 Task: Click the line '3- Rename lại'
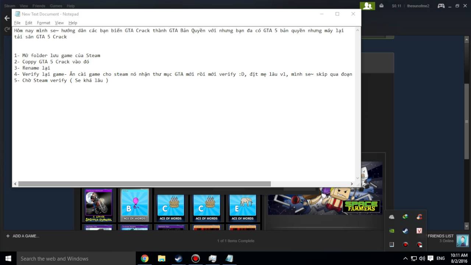coord(32,68)
